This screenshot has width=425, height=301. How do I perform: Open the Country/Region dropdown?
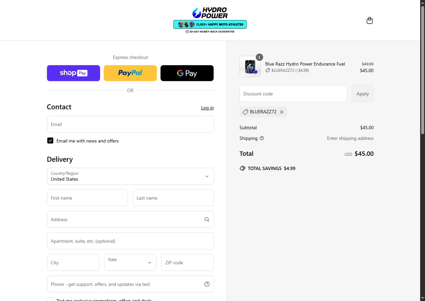(130, 176)
